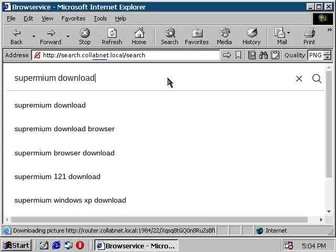This screenshot has height=252, width=336.
Task: Select the Quality PNG field
Action: (316, 55)
